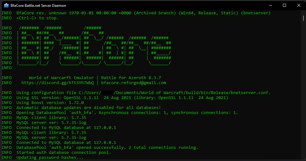Click 'World of Warcarft Emulator' text
Screen dimensions: 306x161
pyautogui.click(x=61, y=78)
